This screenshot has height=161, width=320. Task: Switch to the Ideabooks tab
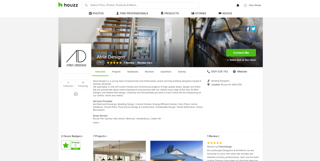pyautogui.click(x=133, y=72)
